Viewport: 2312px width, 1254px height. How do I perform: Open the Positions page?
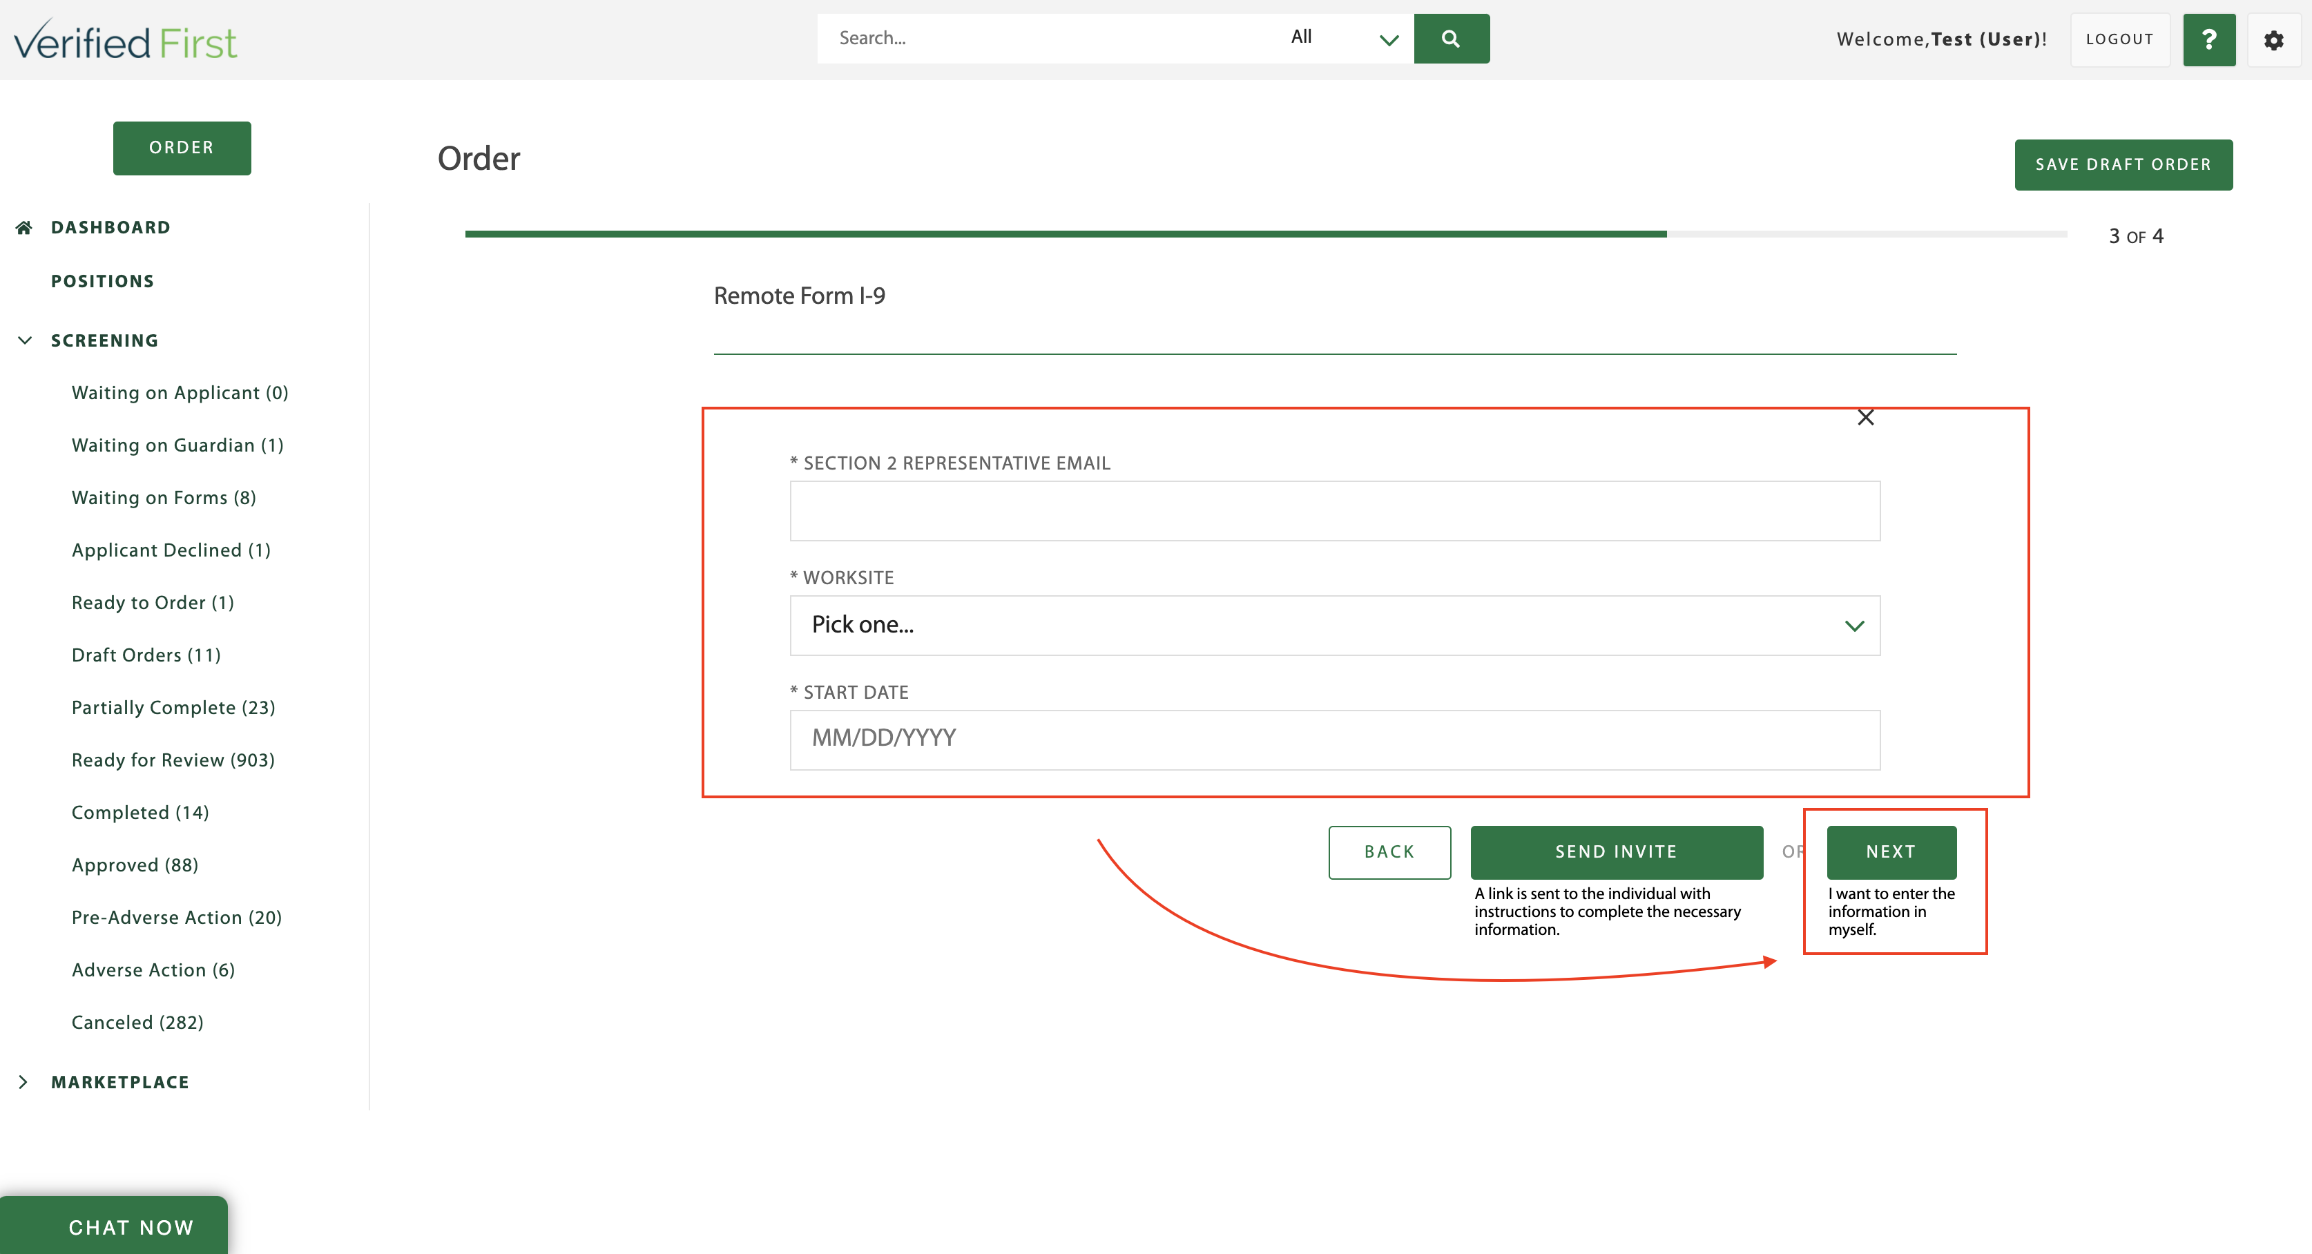coord(102,281)
